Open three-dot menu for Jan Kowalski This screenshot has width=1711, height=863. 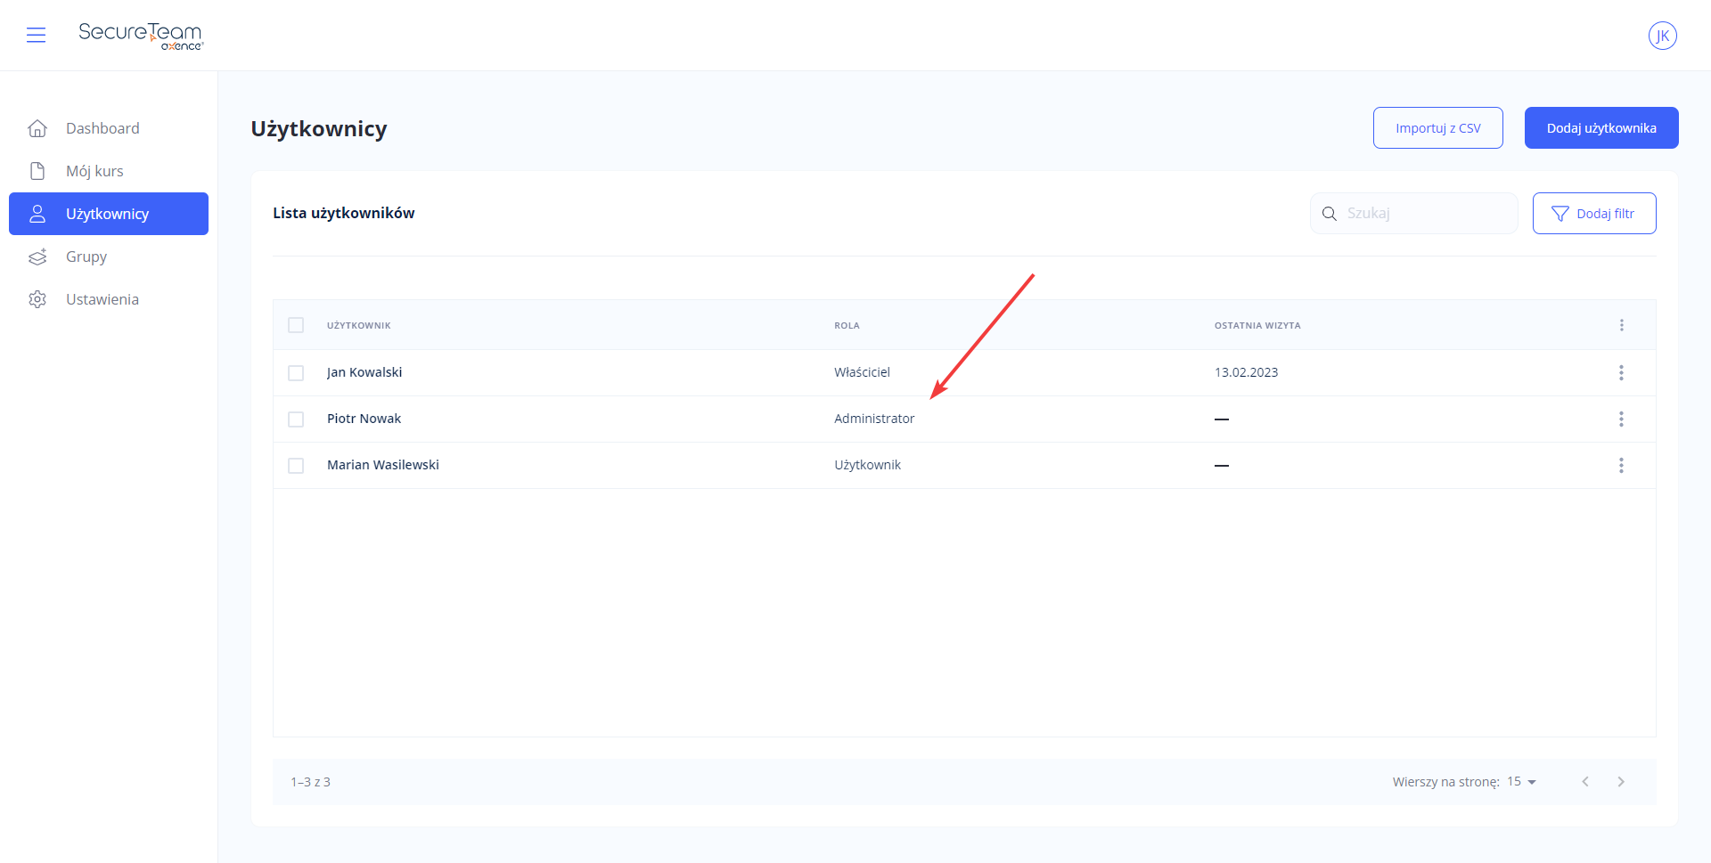(1621, 372)
